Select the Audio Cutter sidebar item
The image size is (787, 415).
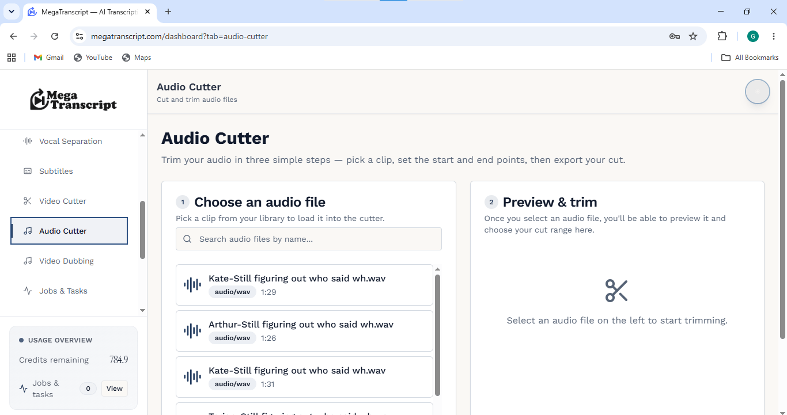coord(69,231)
